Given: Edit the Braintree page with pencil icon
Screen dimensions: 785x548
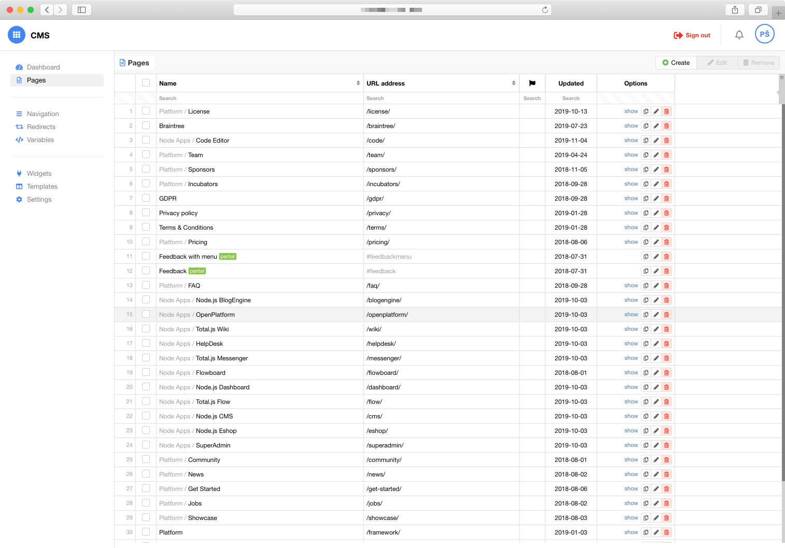Looking at the screenshot, I should click(656, 126).
